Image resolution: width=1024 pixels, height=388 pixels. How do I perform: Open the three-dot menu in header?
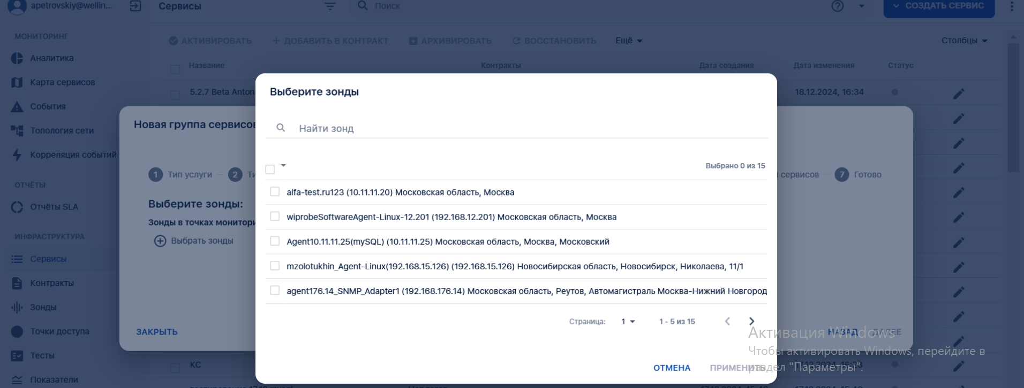click(x=1012, y=6)
